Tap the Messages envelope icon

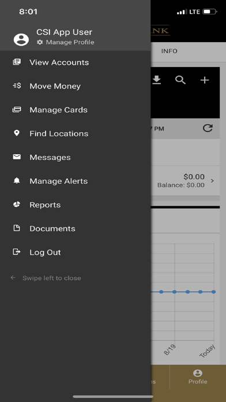point(17,157)
